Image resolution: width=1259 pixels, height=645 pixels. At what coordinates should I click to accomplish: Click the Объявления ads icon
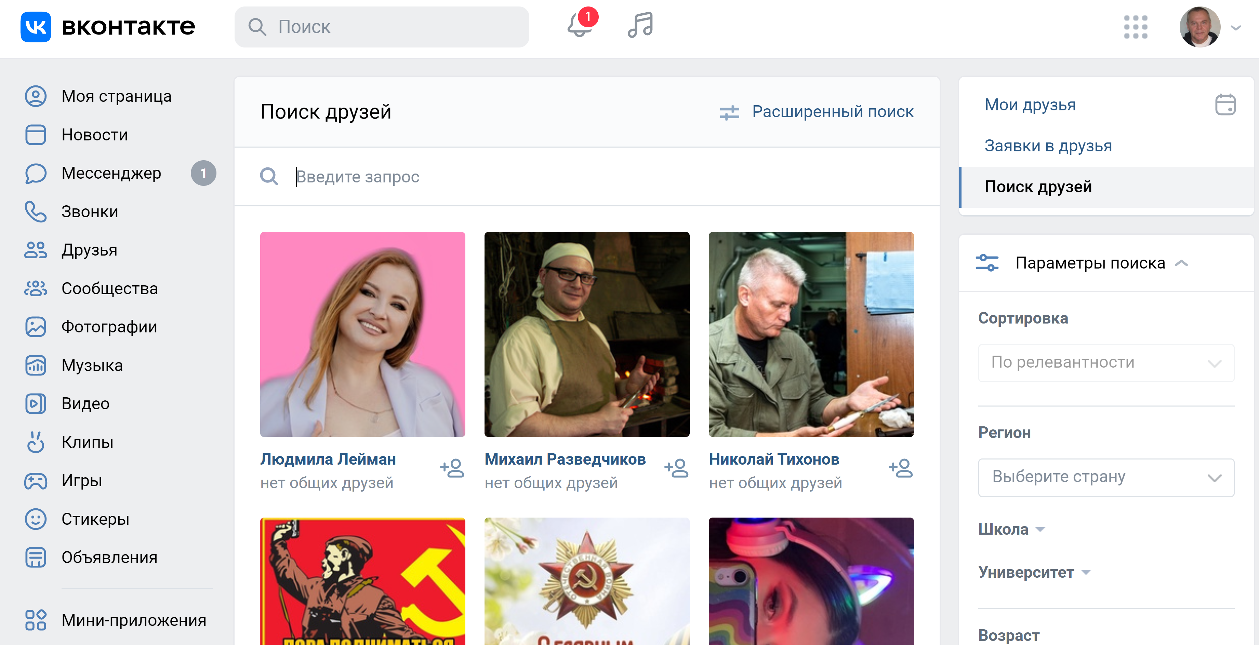(x=36, y=557)
